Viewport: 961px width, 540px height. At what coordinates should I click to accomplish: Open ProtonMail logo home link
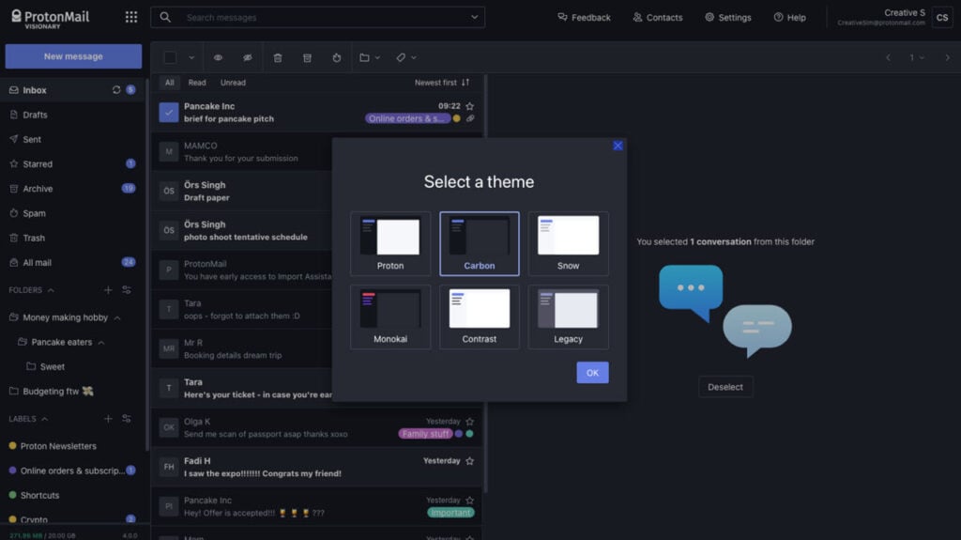point(51,19)
